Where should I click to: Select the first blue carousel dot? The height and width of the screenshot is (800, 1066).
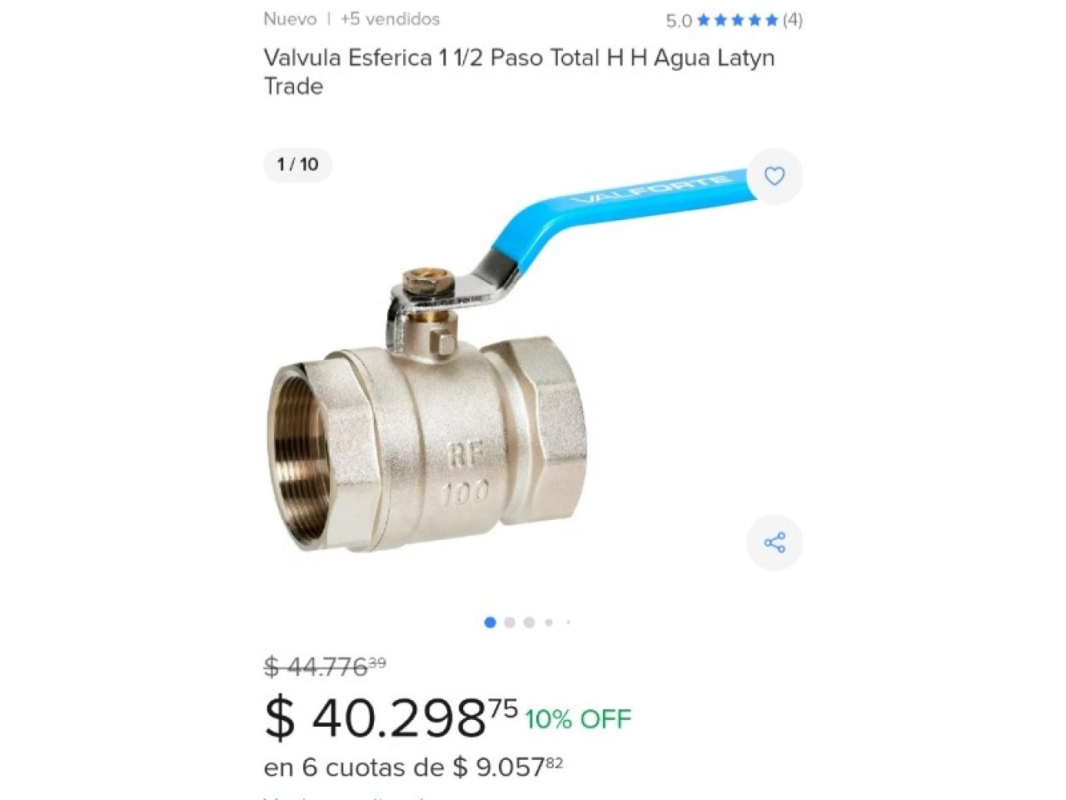pos(490,622)
